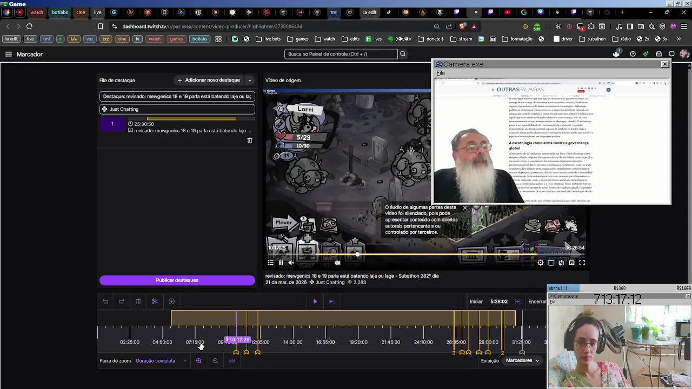Switch to the tml browser tab
Image resolution: width=692 pixels, height=389 pixels.
pos(334,12)
